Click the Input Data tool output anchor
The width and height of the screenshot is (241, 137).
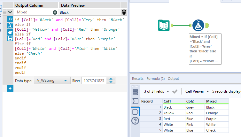[x=172, y=25]
